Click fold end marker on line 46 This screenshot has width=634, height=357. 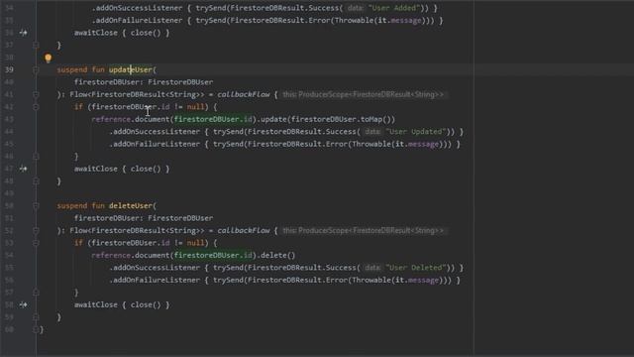tap(36, 157)
